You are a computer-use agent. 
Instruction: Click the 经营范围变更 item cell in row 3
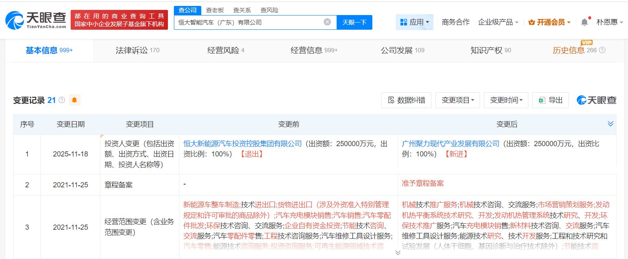(139, 227)
